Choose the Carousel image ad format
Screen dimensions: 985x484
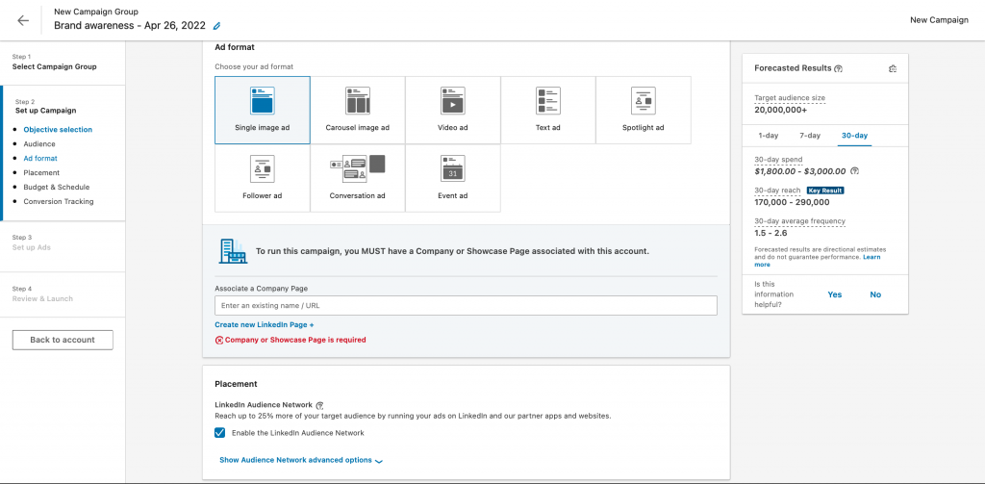point(358,110)
